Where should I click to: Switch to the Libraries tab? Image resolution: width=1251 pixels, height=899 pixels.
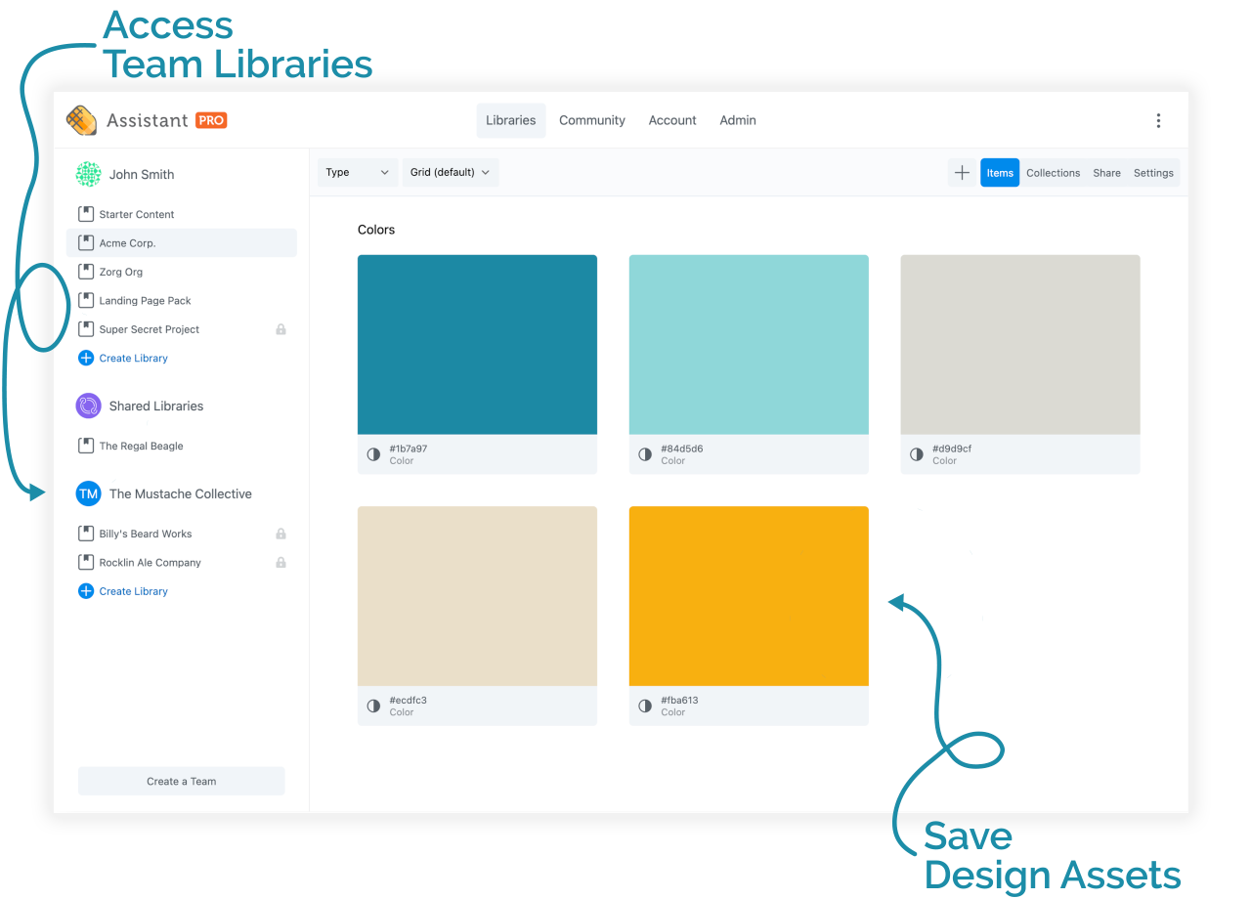tap(511, 120)
